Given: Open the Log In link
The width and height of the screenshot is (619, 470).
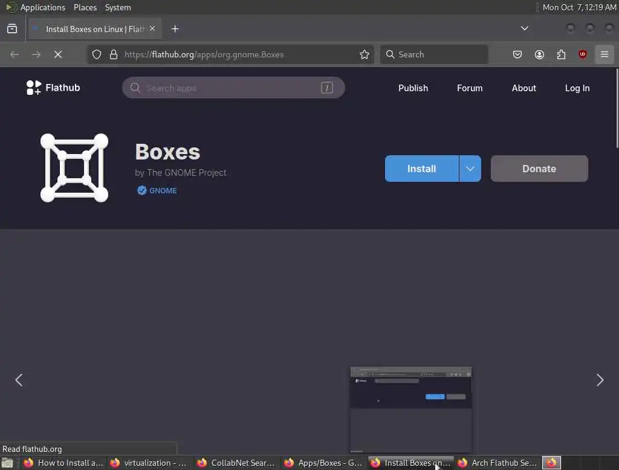Looking at the screenshot, I should click(577, 88).
